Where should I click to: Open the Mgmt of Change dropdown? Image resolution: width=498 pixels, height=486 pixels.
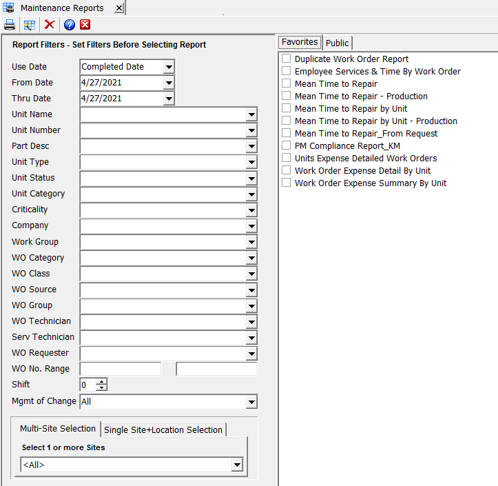251,402
